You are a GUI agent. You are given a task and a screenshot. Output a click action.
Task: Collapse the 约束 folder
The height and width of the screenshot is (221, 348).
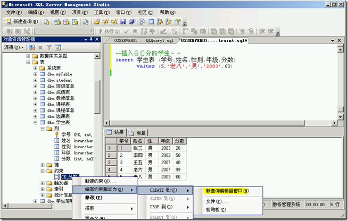point(43,171)
